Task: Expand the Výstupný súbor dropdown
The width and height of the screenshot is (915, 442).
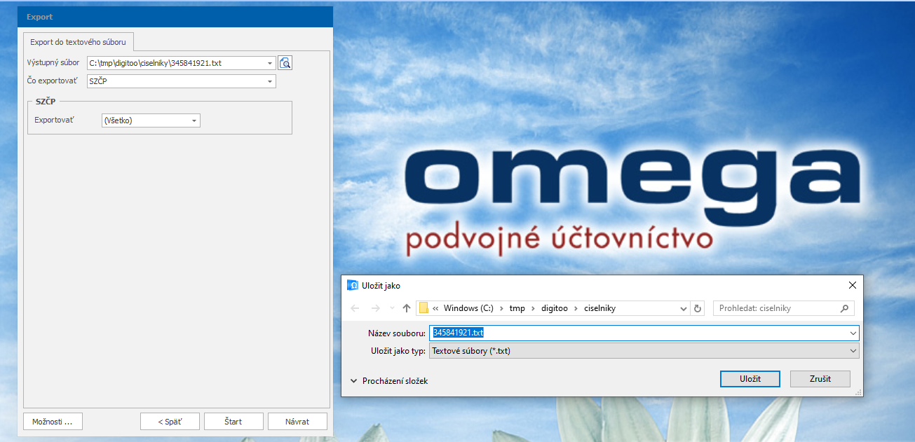Action: click(x=271, y=63)
